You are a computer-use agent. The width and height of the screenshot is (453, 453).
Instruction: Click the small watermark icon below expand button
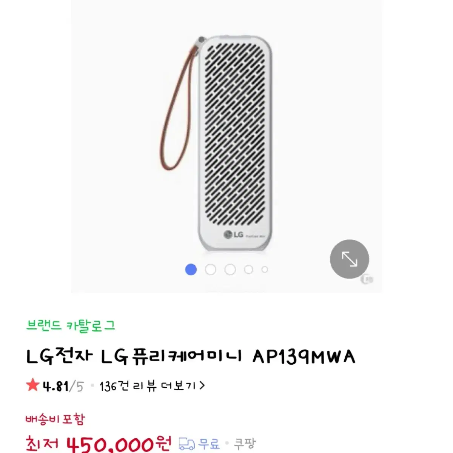pos(366,280)
